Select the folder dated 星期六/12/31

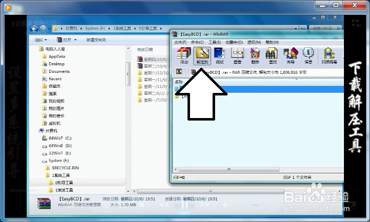pos(153,73)
